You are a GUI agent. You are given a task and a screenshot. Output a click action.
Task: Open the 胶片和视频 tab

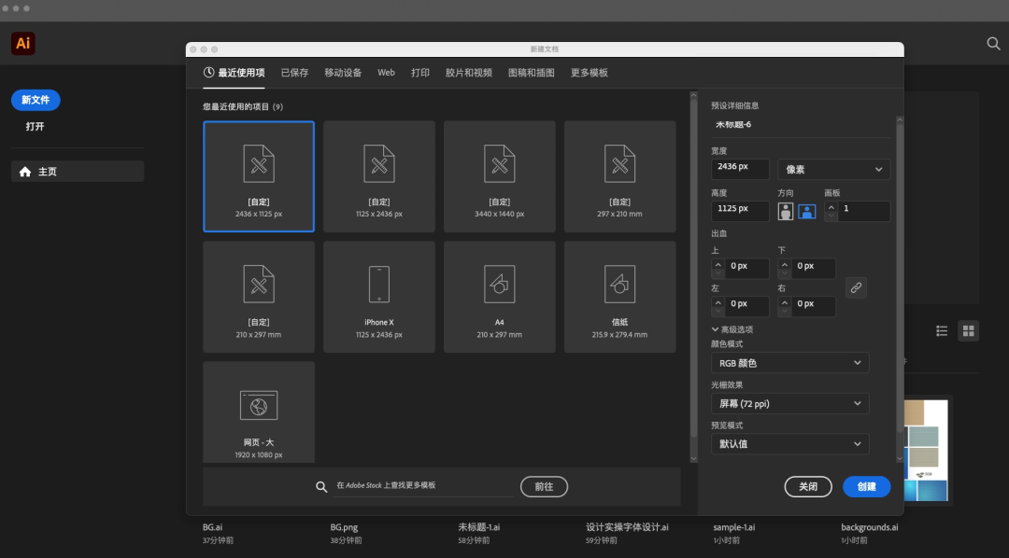point(468,73)
